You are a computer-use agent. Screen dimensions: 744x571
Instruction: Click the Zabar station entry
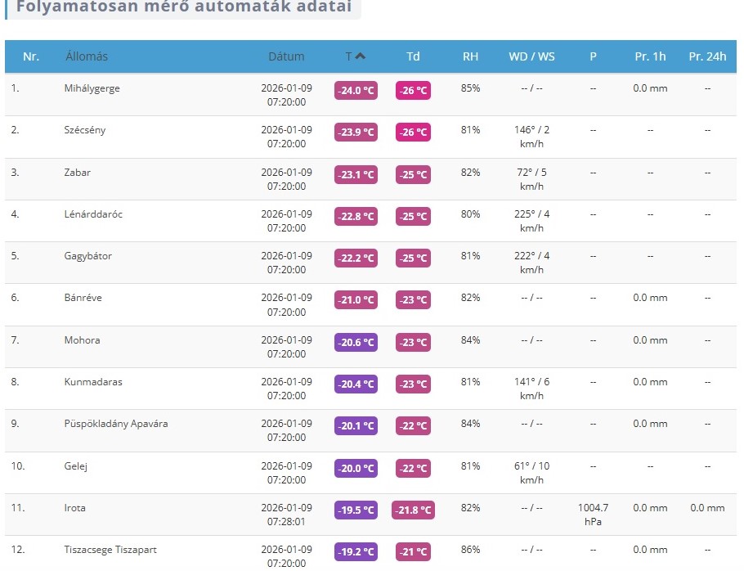[78, 173]
